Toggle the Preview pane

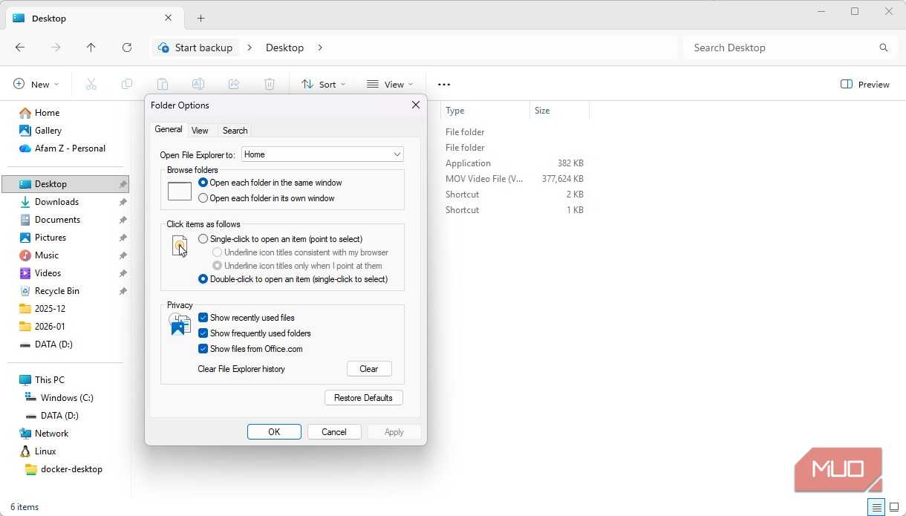865,85
